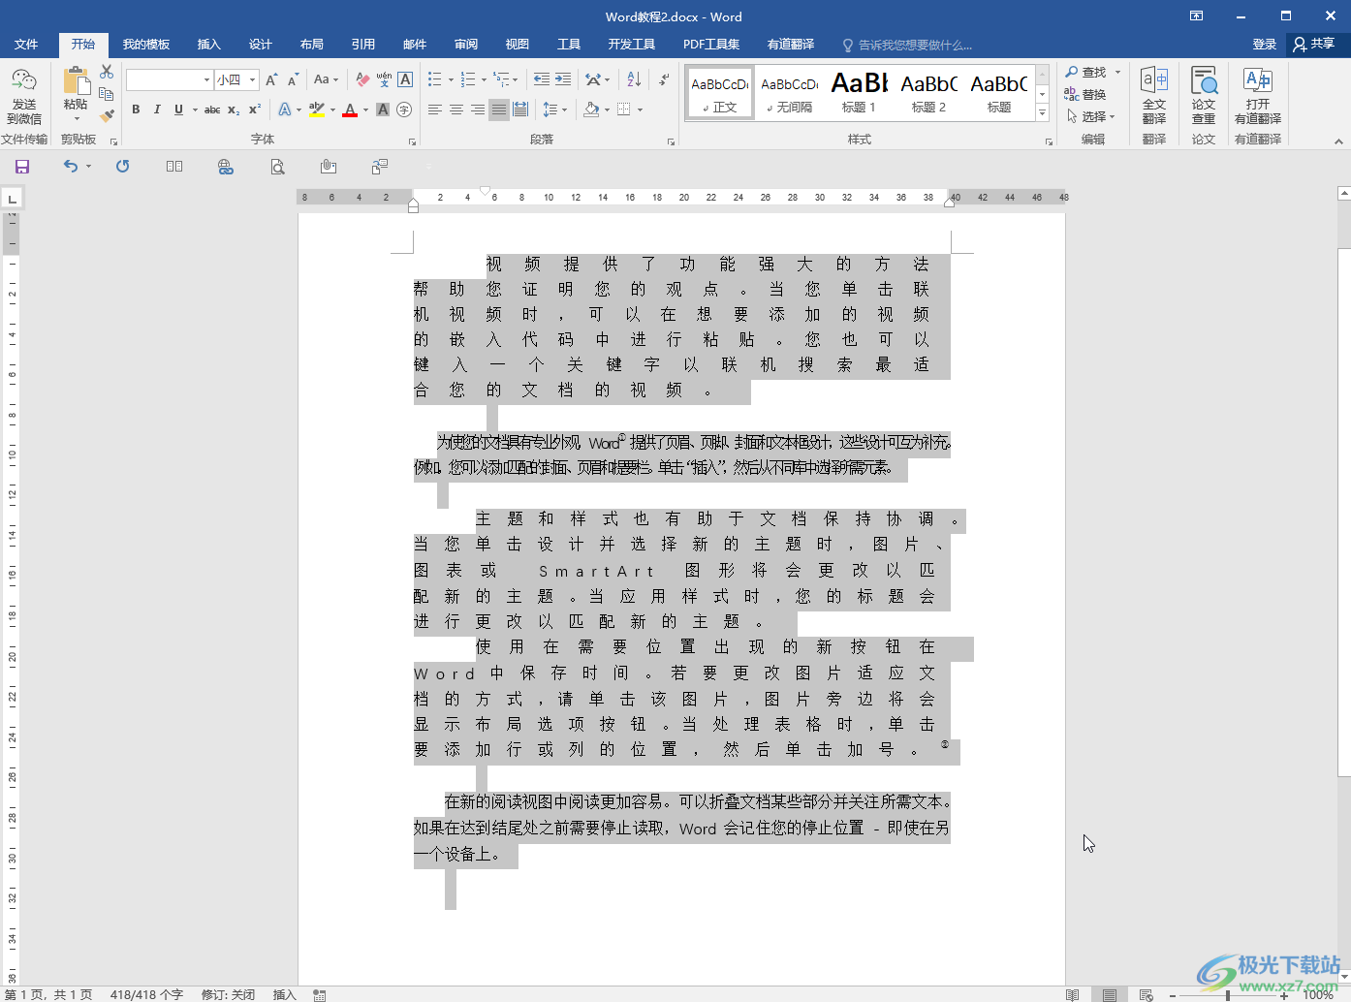Show paragraph marks icon
This screenshot has height=1002, width=1351.
(664, 79)
